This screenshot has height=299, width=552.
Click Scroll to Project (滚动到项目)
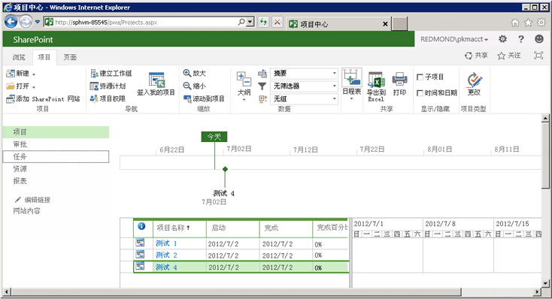(x=204, y=99)
